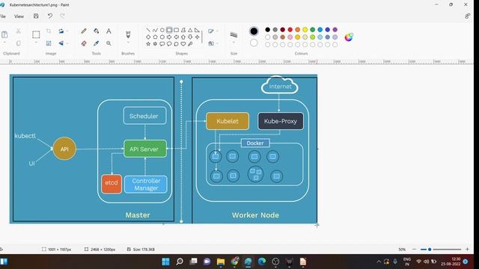
Task: Expand the Select tool options arrow
Action: 36,43
